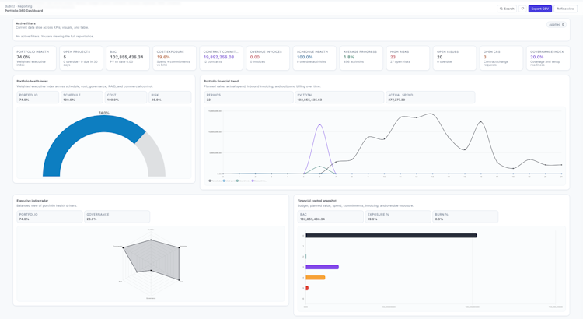Open the Search box
The image size is (583, 319).
(507, 9)
